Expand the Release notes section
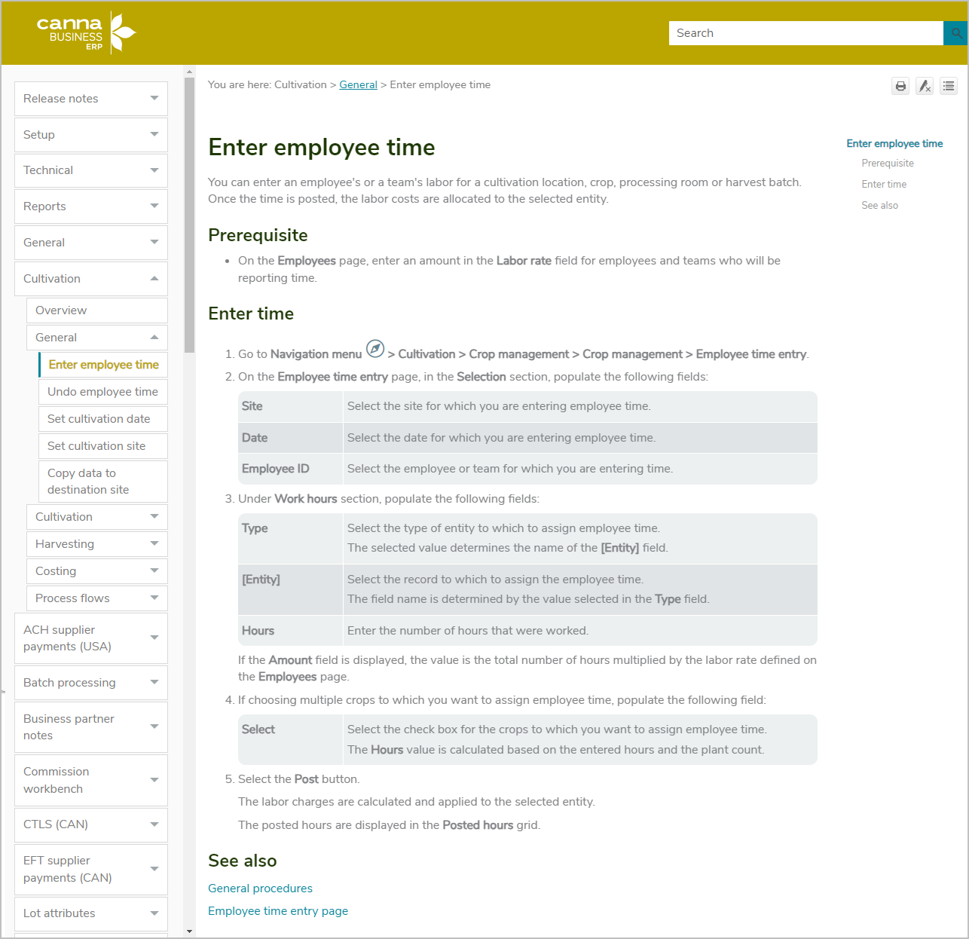 coord(154,99)
